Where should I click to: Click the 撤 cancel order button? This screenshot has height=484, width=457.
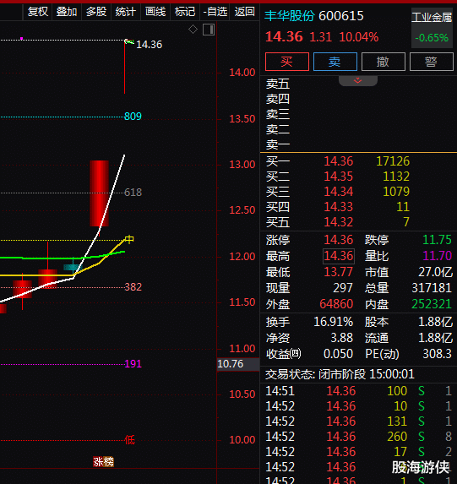click(384, 62)
